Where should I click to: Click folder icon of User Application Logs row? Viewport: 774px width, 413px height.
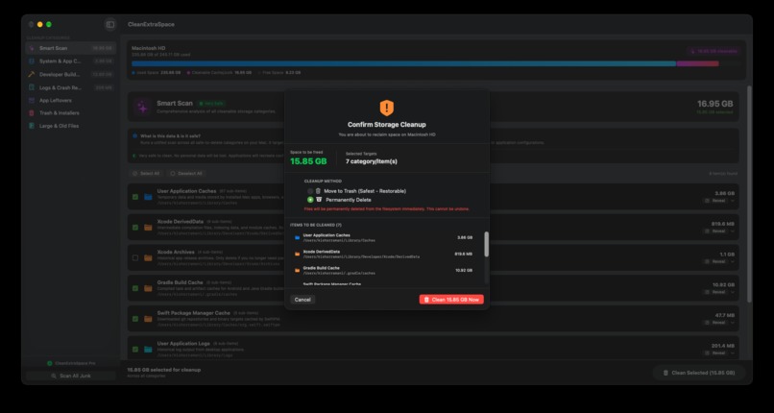click(148, 350)
